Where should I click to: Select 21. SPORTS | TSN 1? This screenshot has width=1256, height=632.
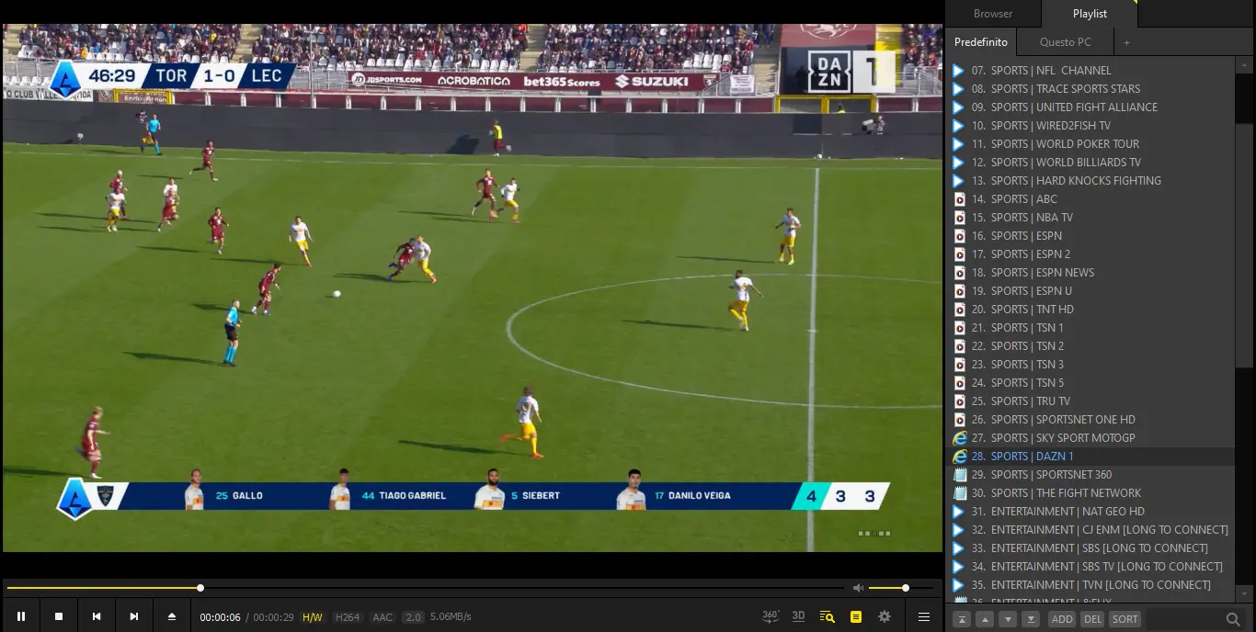point(1090,328)
